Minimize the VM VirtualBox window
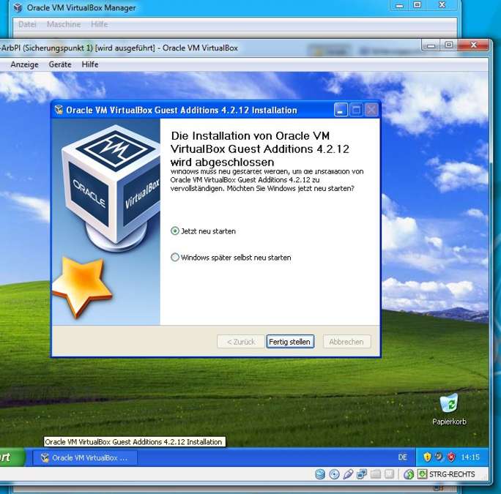 pos(431,45)
